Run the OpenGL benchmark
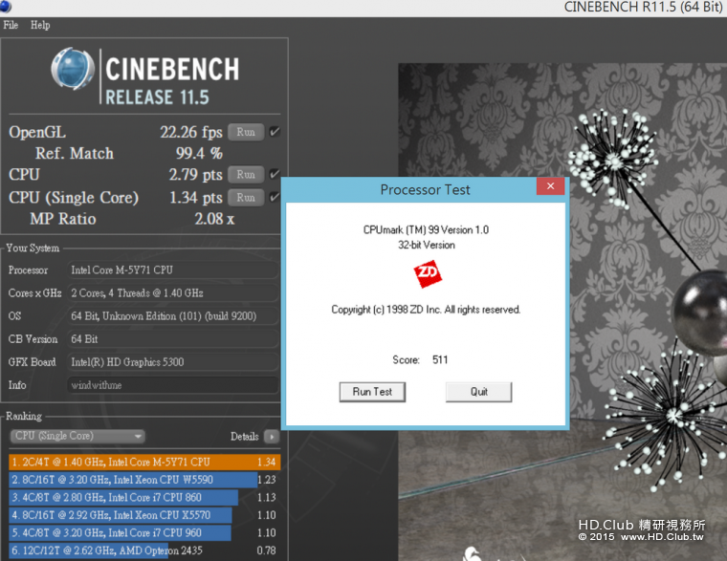The width and height of the screenshot is (727, 561). coord(246,132)
